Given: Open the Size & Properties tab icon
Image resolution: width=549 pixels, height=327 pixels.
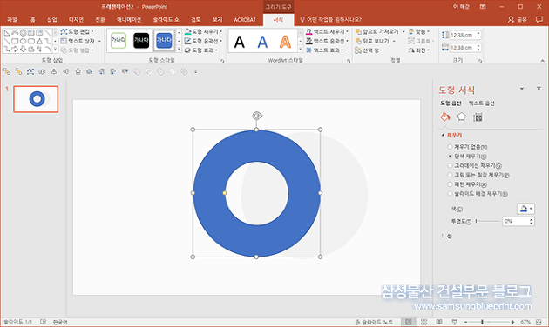Looking at the screenshot, I should [x=478, y=117].
